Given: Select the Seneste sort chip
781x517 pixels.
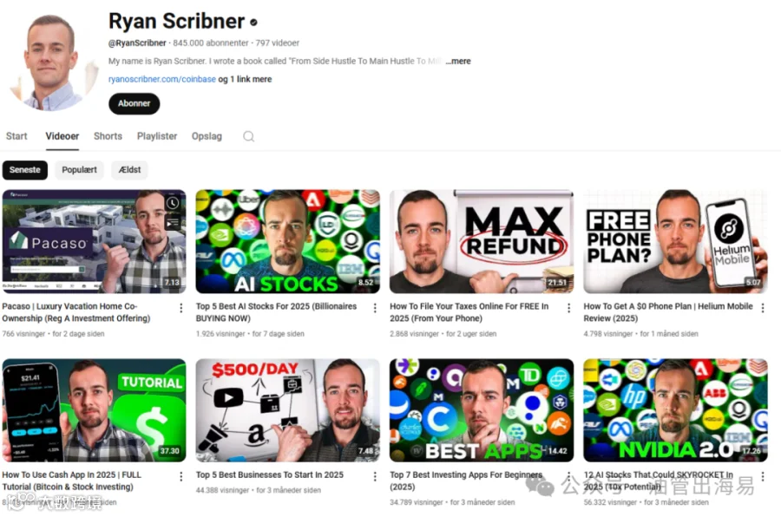Looking at the screenshot, I should pyautogui.click(x=25, y=170).
